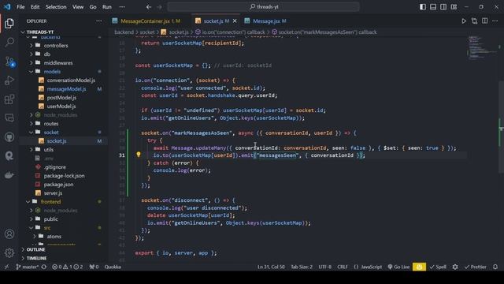Toggle Prettier in status bar
Image resolution: width=504 pixels, height=284 pixels.
476,267
